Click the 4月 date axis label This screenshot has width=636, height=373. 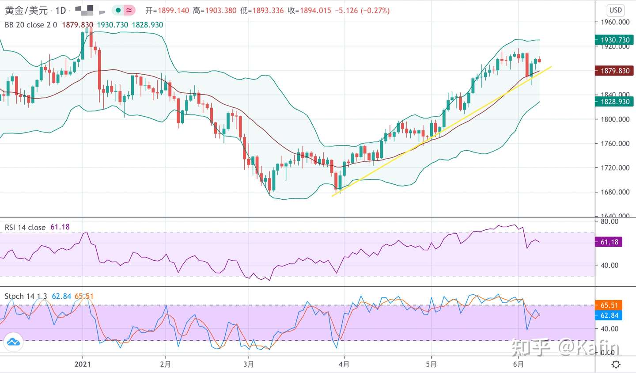click(x=344, y=364)
